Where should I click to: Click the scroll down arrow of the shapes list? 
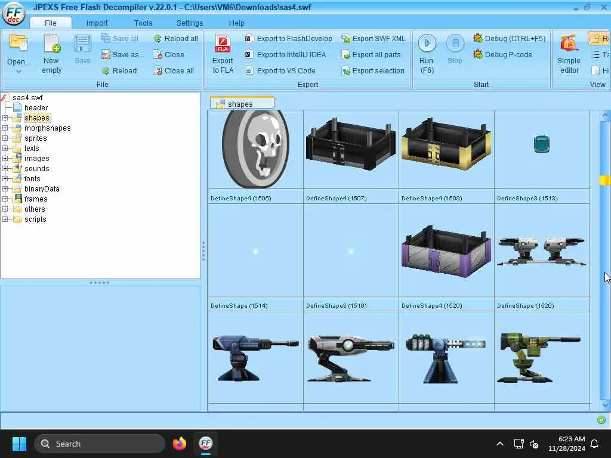(605, 405)
